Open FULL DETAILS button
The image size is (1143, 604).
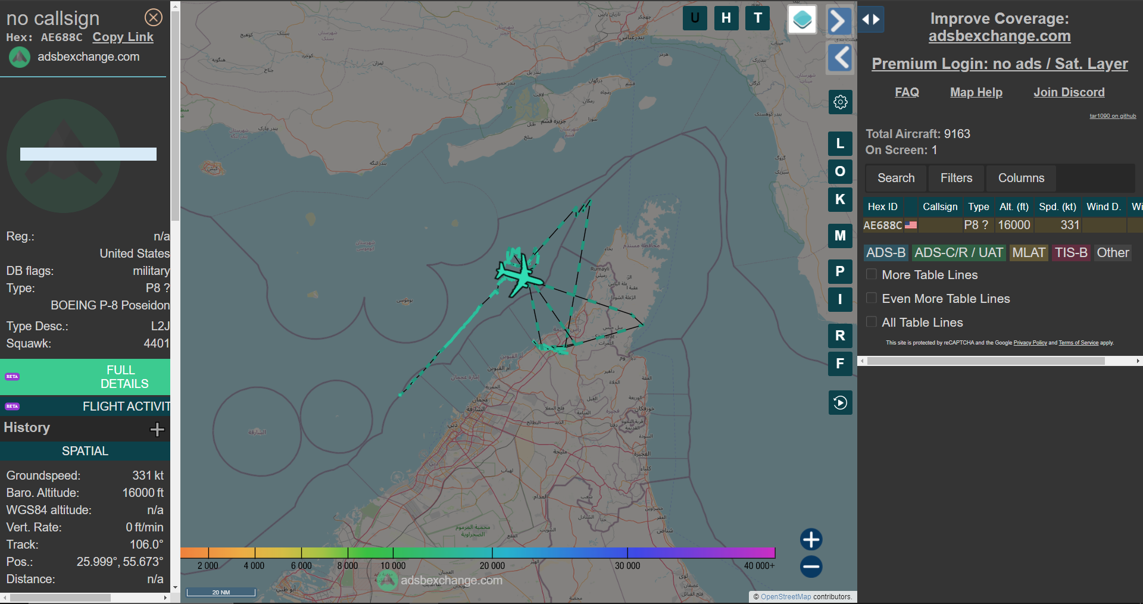pyautogui.click(x=85, y=377)
